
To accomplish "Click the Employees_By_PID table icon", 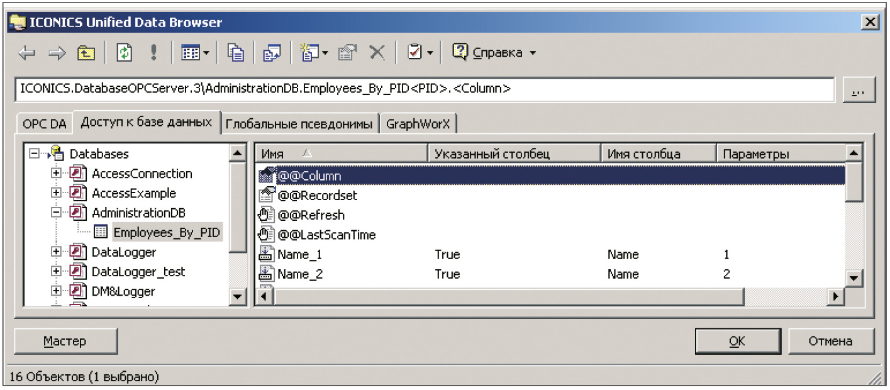I will pos(100,232).
